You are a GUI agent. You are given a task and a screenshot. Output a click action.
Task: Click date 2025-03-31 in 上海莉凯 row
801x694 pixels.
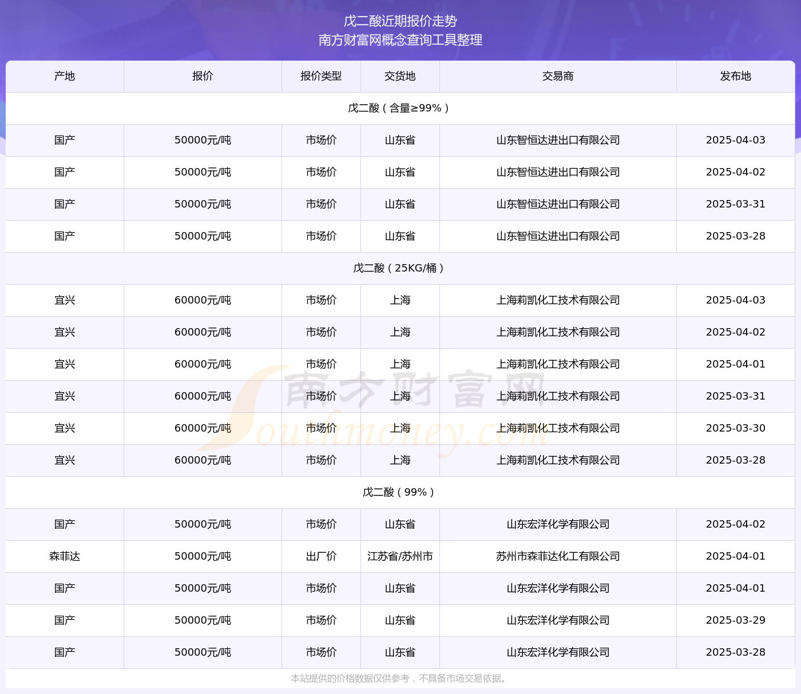click(x=735, y=396)
